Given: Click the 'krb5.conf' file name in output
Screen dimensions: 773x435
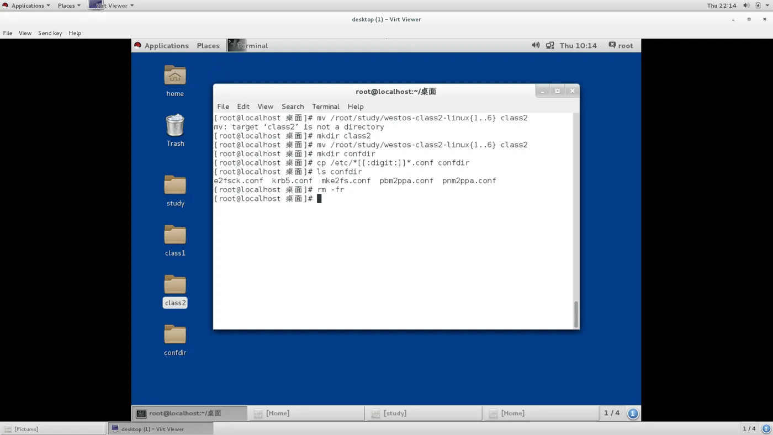Looking at the screenshot, I should coord(292,181).
